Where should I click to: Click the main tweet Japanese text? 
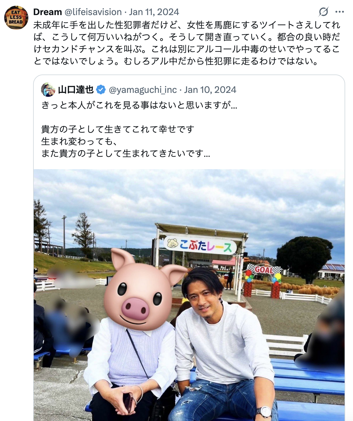point(187,43)
